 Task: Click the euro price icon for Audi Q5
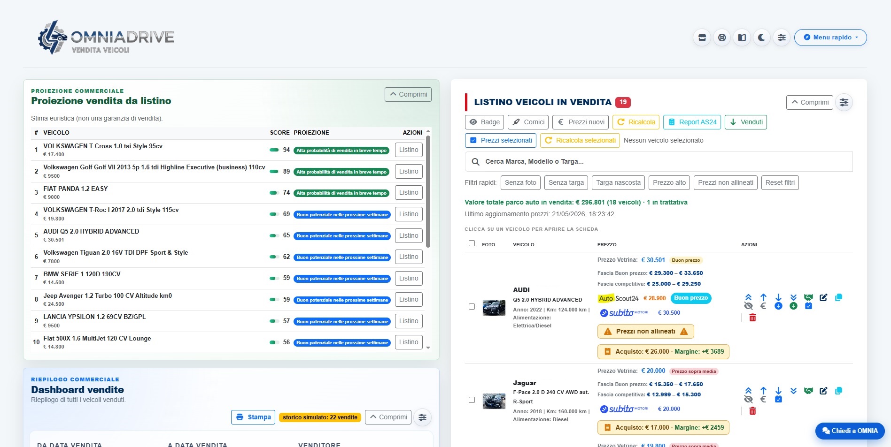(763, 306)
